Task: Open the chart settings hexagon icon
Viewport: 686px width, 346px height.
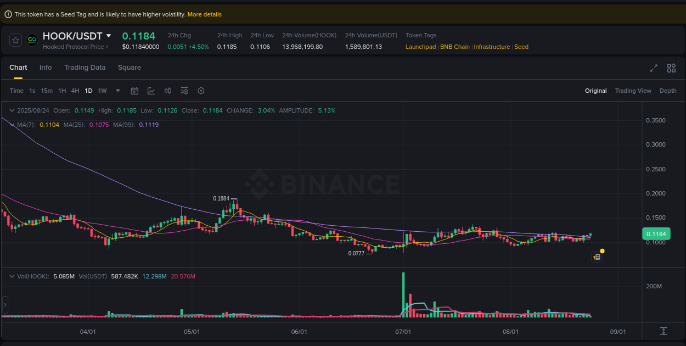Action: 201,91
